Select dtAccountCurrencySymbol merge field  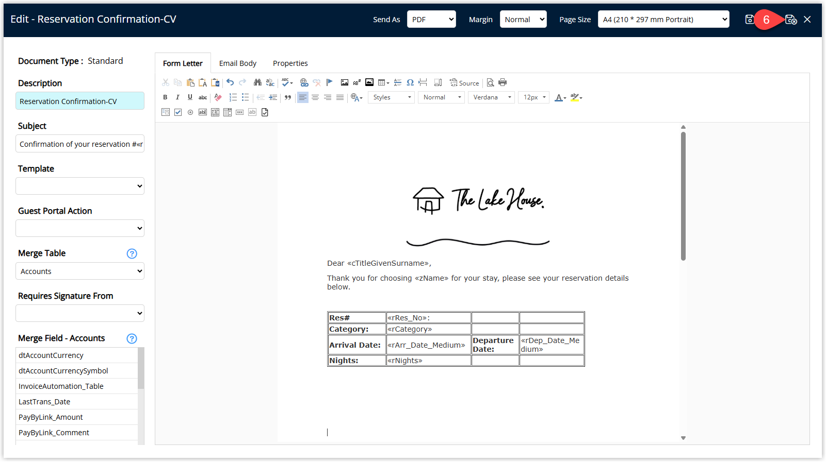pos(77,371)
